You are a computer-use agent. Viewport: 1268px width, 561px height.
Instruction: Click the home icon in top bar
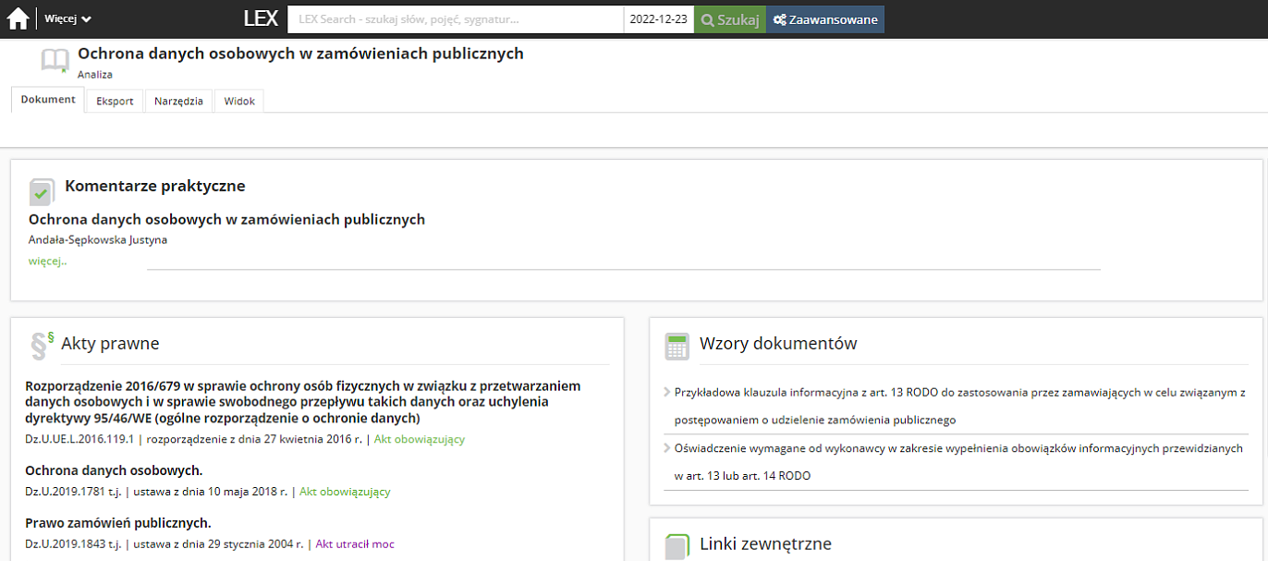tap(18, 19)
